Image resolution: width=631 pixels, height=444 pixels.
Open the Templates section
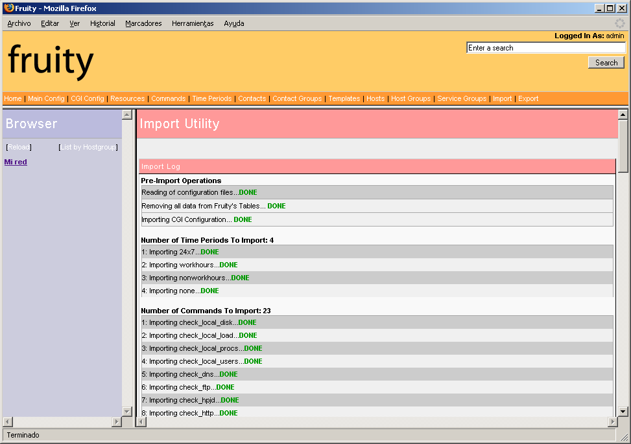pos(344,98)
